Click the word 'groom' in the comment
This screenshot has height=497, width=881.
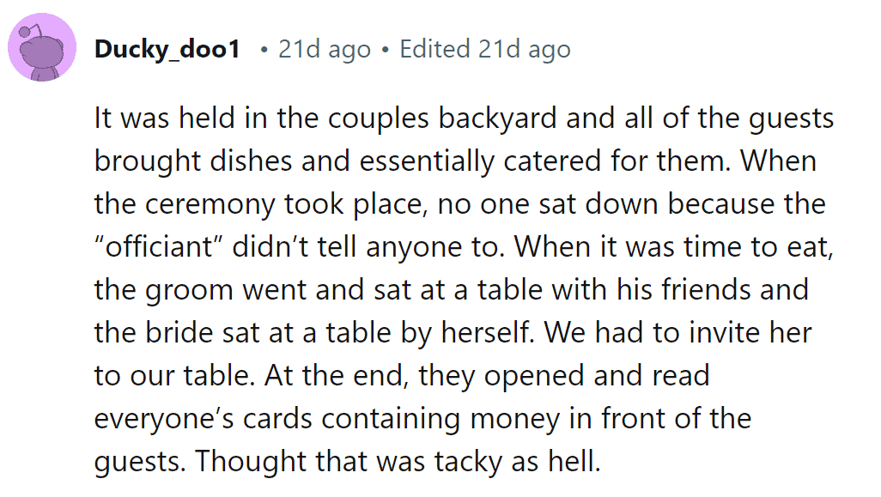[190, 291]
